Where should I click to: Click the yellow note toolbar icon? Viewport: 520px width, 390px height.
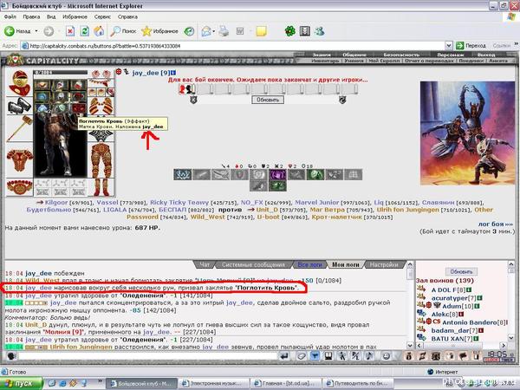[262, 31]
